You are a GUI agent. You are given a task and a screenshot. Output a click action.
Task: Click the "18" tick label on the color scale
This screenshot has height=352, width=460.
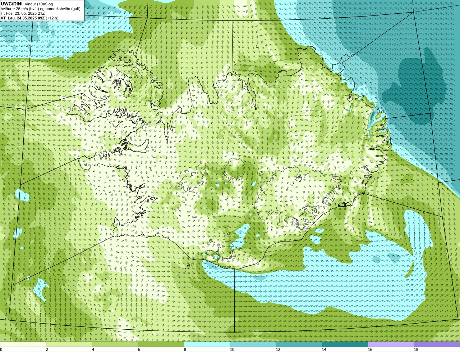tap(416, 349)
